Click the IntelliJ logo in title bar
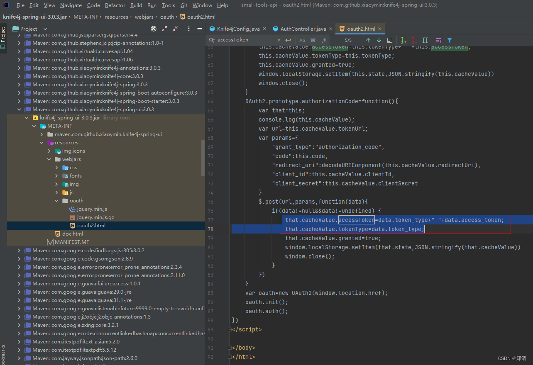Image resolution: width=533 pixels, height=365 pixels. tap(6, 5)
